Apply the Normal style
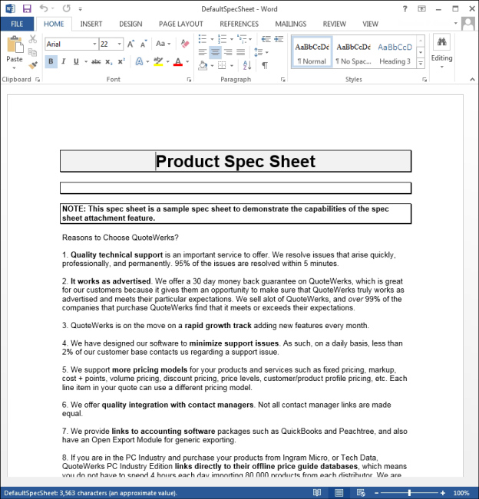Viewport: 479px width, 499px height. click(x=312, y=52)
